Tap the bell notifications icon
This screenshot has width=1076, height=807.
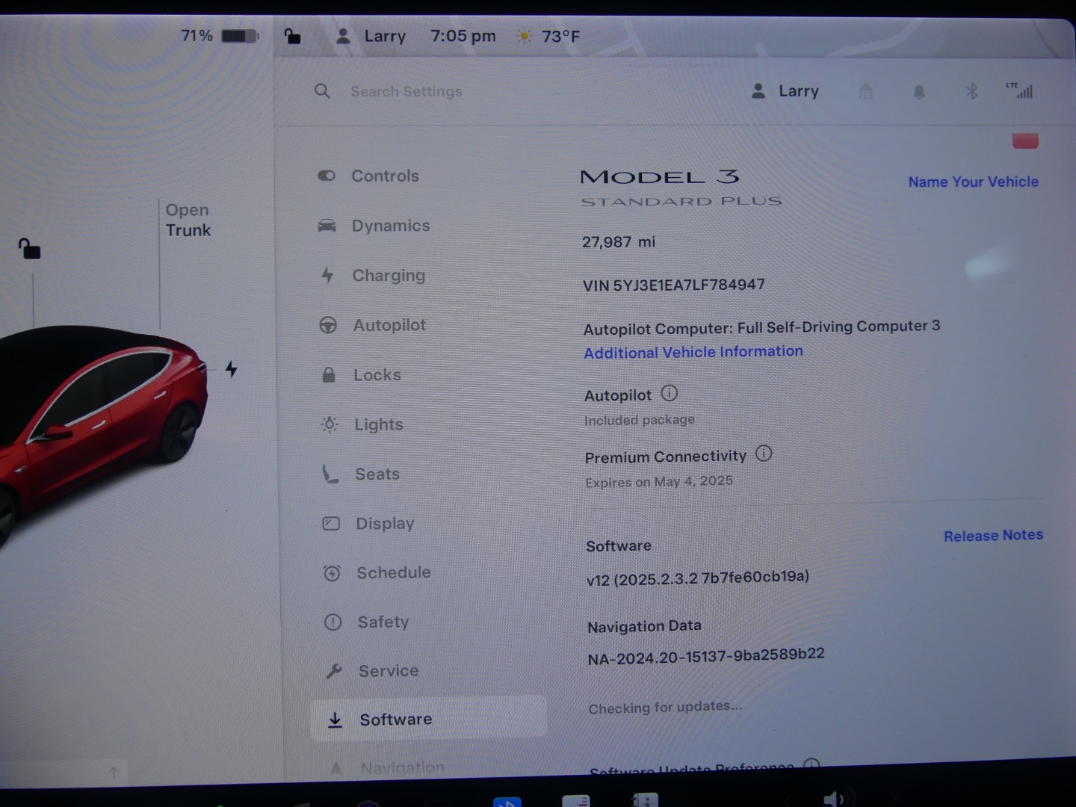pyautogui.click(x=919, y=92)
